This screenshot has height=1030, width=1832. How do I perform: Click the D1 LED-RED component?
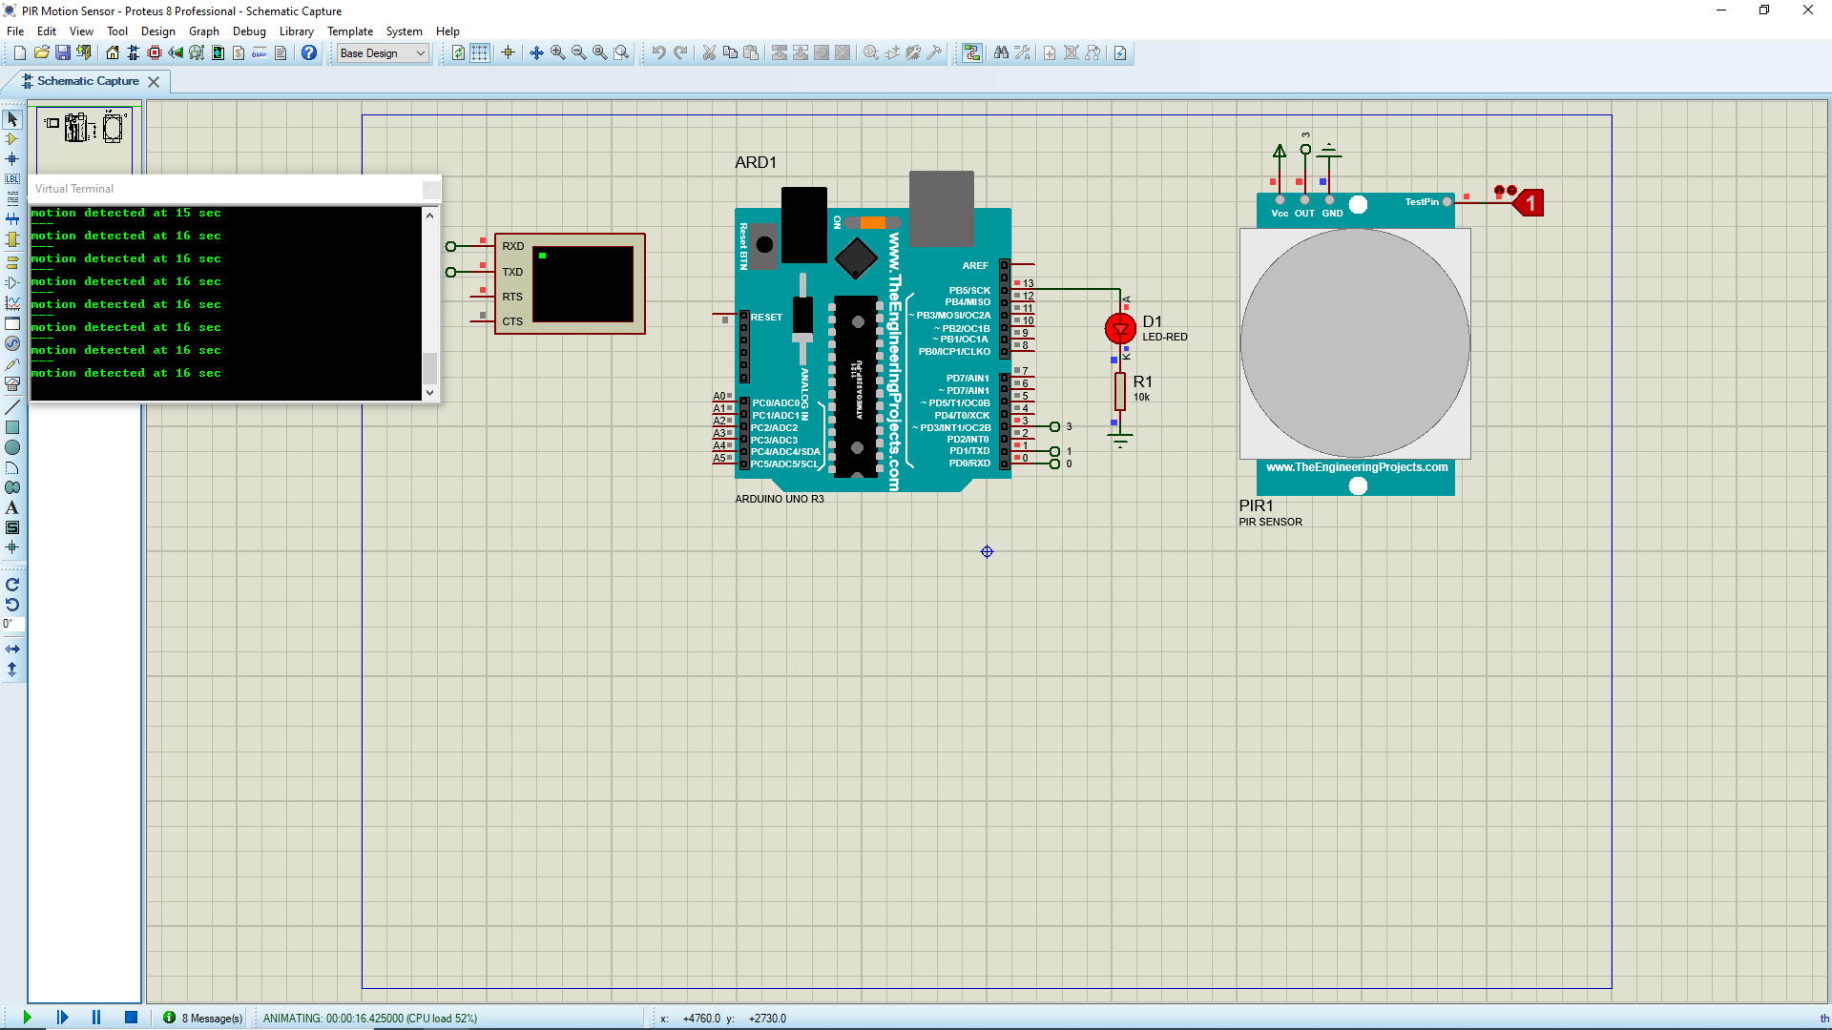1120,329
